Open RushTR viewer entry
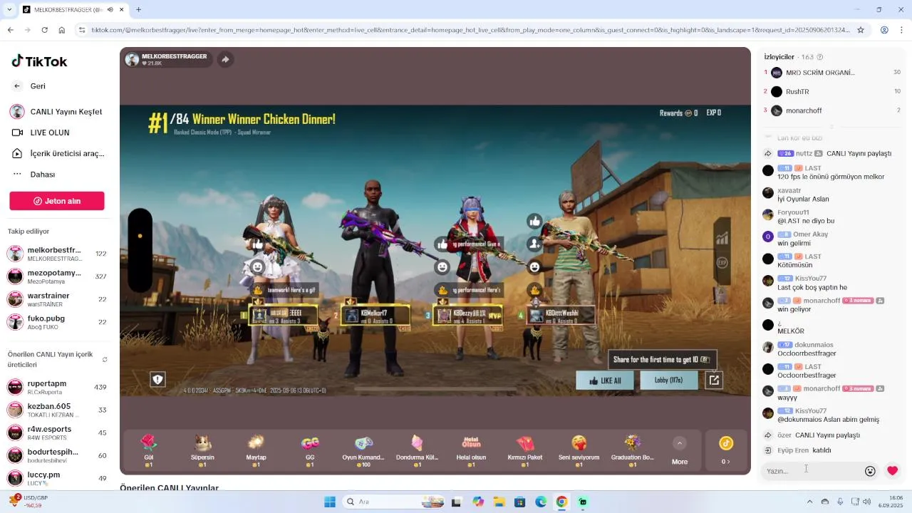 [x=832, y=92]
